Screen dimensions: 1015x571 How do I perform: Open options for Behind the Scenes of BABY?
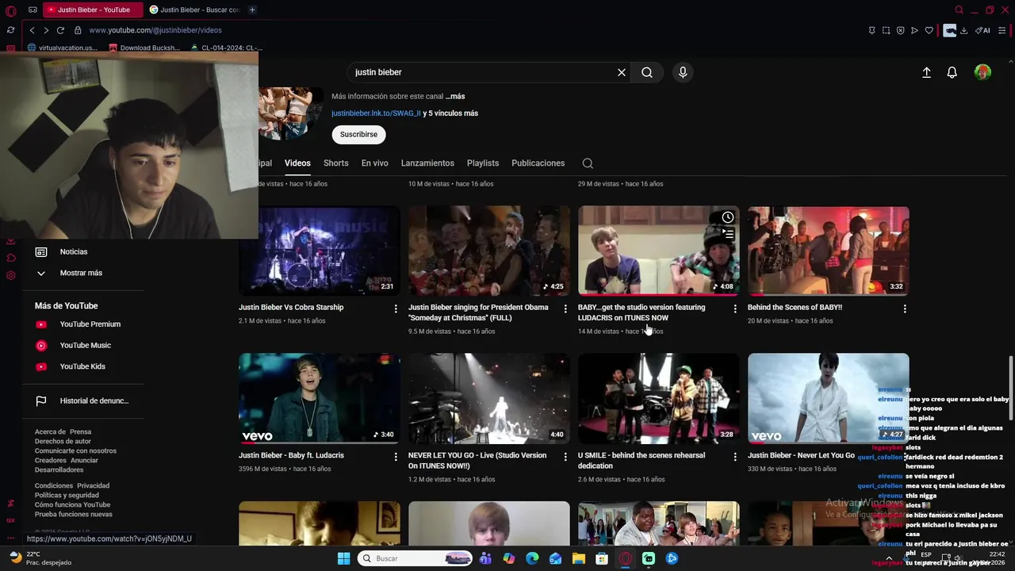pos(905,308)
